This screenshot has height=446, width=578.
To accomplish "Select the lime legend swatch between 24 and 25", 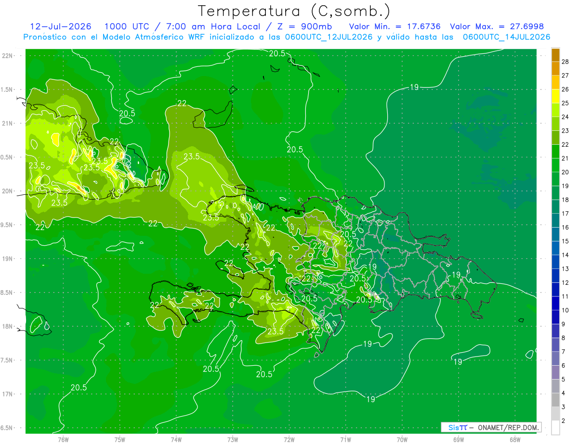I will click(555, 110).
